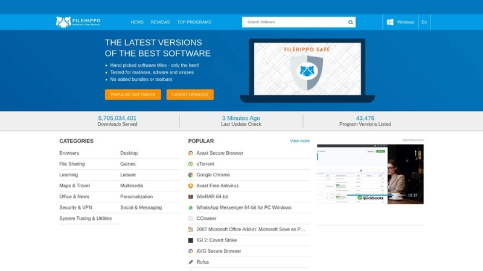Image resolution: width=483 pixels, height=271 pixels.
Task: Open the NEWS menu item
Action: [137, 22]
